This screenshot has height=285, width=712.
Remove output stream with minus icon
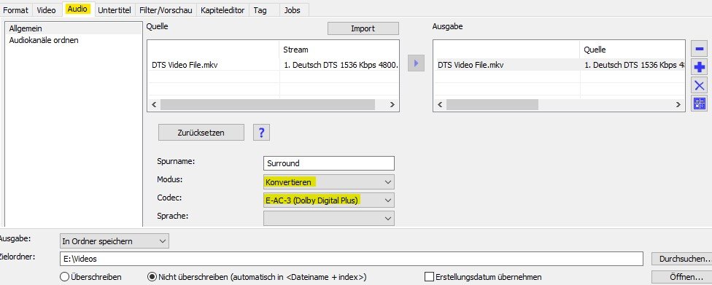pyautogui.click(x=700, y=49)
